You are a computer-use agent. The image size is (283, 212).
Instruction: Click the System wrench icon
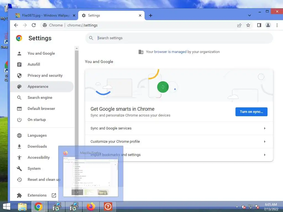pos(19,169)
